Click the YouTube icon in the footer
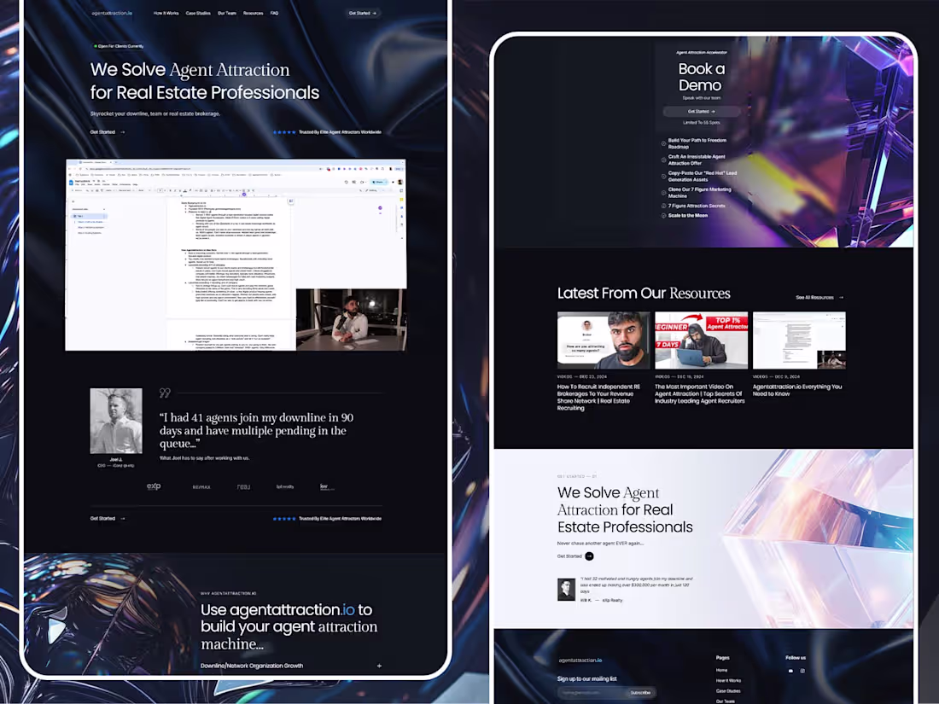 [790, 671]
